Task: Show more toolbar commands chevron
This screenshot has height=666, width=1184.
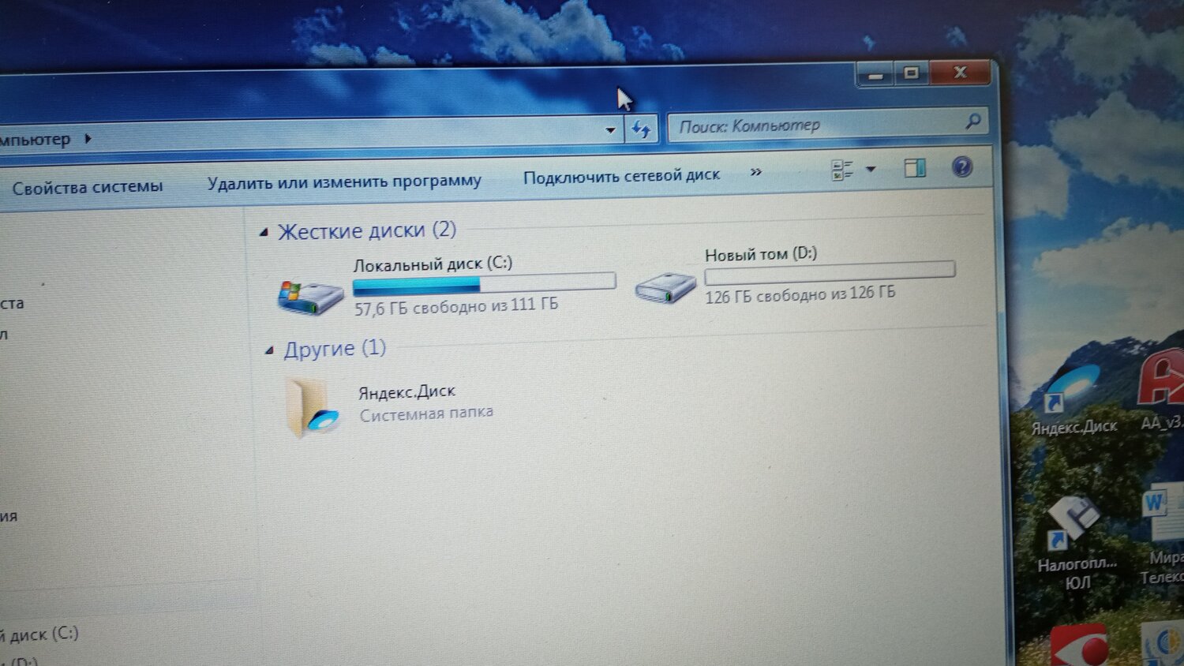Action: [755, 171]
